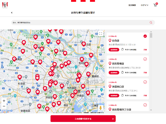Click この店舗で注文する button
The width and height of the screenshot is (166, 124).
[x=83, y=119]
